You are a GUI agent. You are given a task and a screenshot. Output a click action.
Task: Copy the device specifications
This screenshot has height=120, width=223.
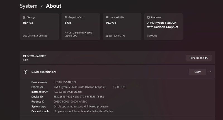point(197,72)
